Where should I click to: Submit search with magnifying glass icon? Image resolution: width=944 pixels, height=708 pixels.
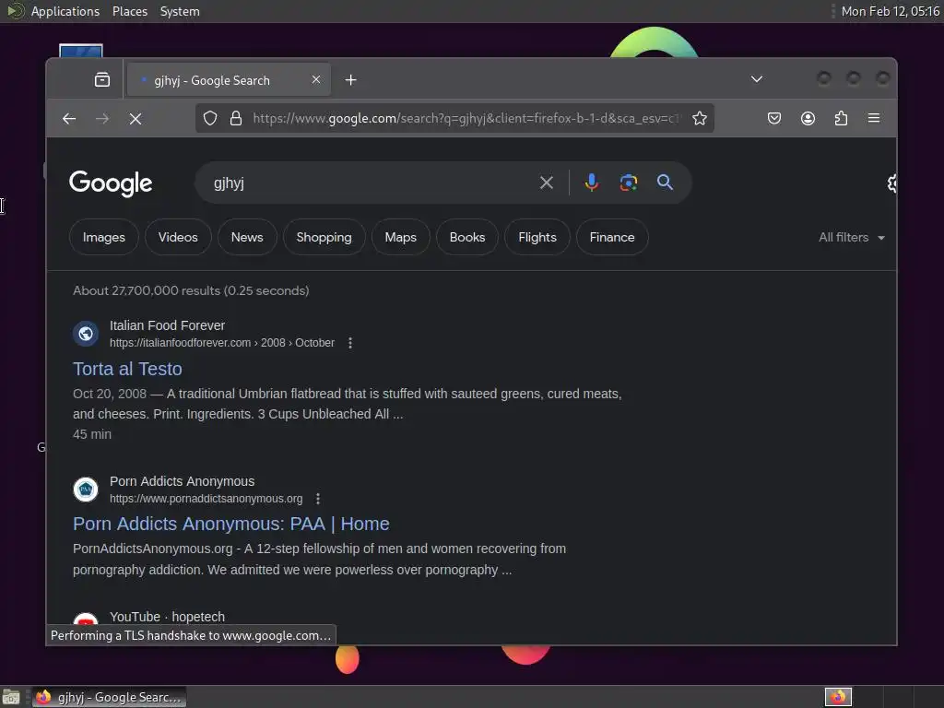[x=665, y=182]
